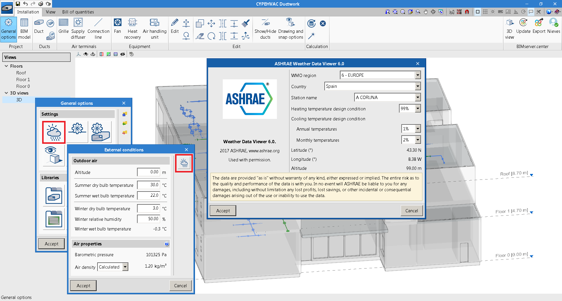
Task: Select Floor 1 in the Views tree
Action: pyautogui.click(x=23, y=80)
